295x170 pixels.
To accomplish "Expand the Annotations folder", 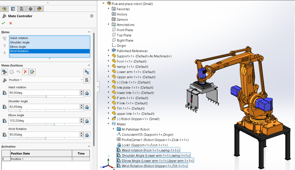I will pyautogui.click(x=108, y=24).
